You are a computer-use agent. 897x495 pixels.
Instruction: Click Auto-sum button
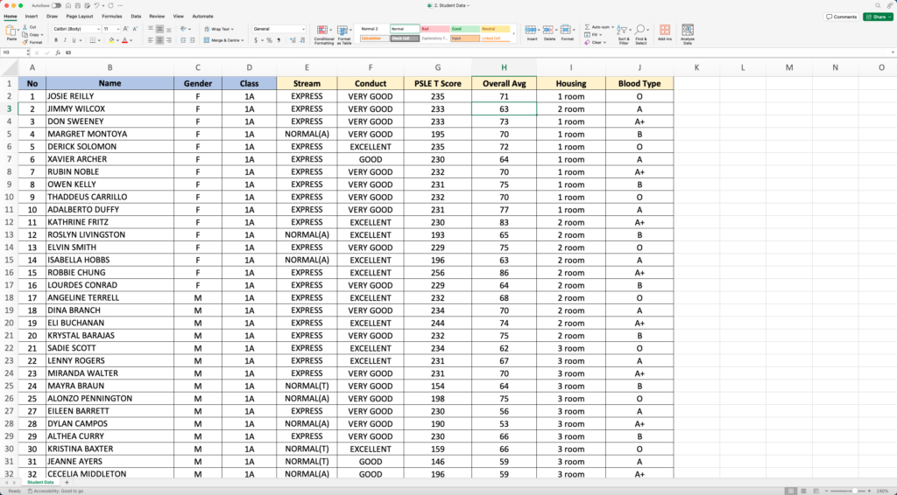(x=597, y=27)
